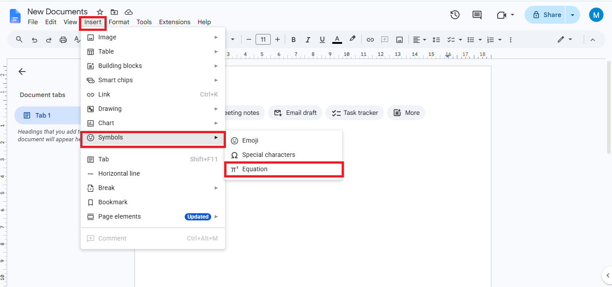
Task: Check cloud save status icon
Action: [x=129, y=12]
